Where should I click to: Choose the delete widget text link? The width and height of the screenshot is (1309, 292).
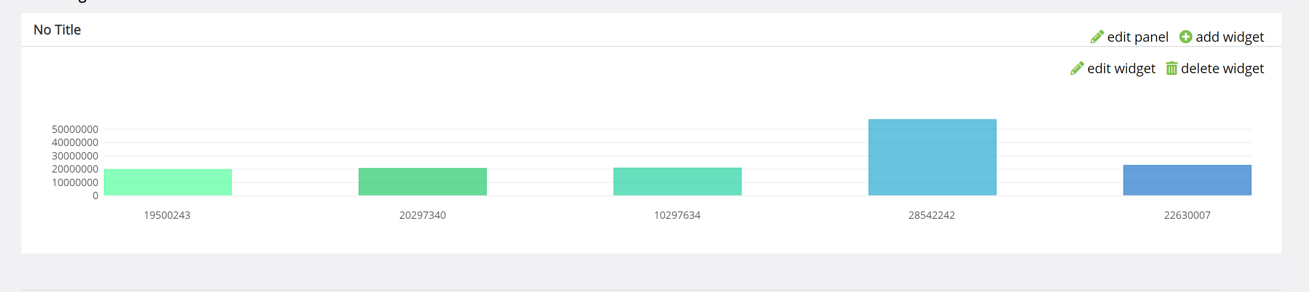[1222, 69]
